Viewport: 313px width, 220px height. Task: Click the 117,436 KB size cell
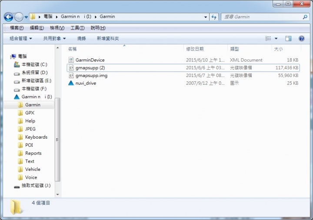pos(287,68)
